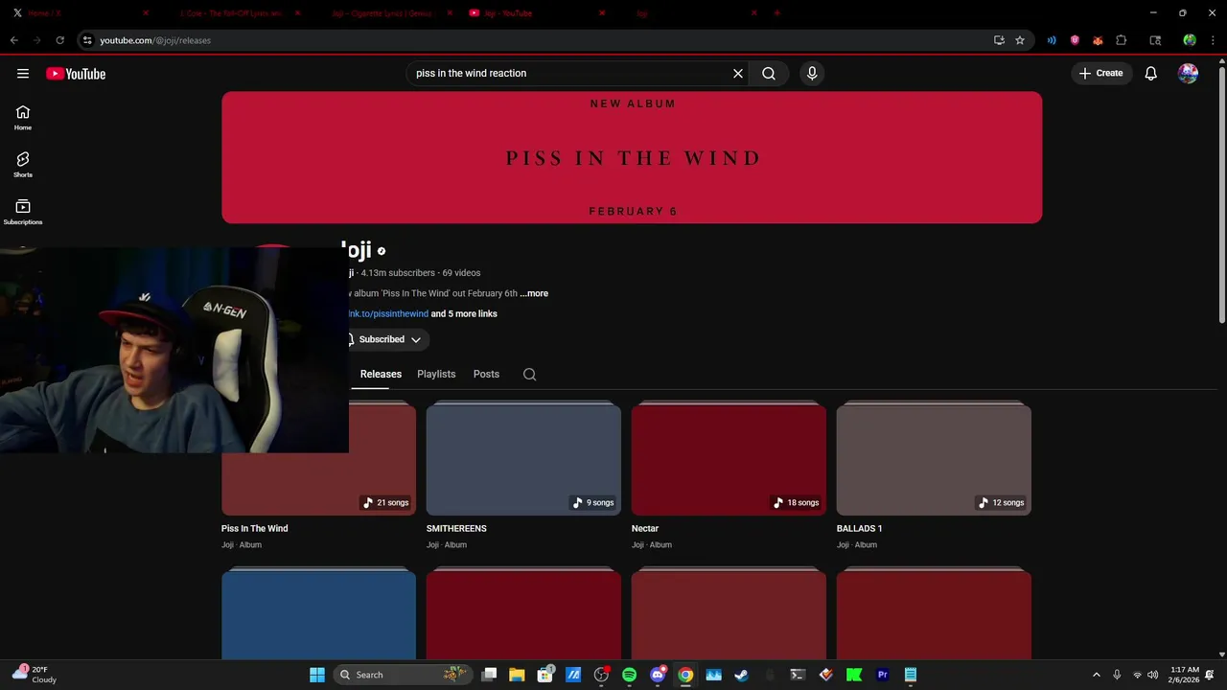
Task: Switch to the Posts tab
Action: [486, 374]
